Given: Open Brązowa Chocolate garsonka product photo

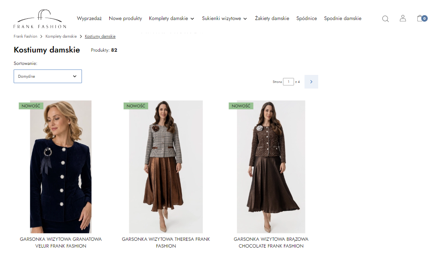Looking at the screenshot, I should pos(271,167).
